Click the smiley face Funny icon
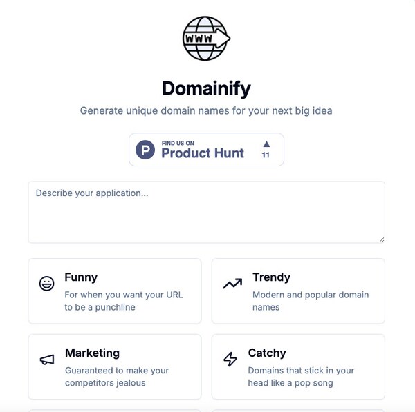 [47, 284]
